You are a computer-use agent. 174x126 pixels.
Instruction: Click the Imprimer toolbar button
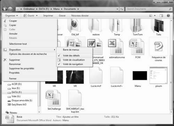click(48, 16)
